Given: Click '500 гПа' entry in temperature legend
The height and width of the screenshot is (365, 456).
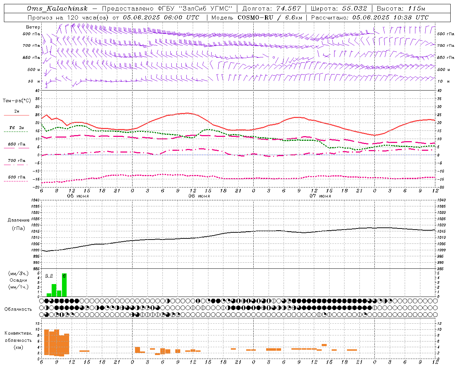Looking at the screenshot, I should coord(17,177).
